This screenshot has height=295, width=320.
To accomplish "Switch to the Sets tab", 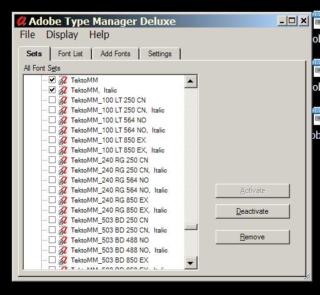I will point(34,54).
